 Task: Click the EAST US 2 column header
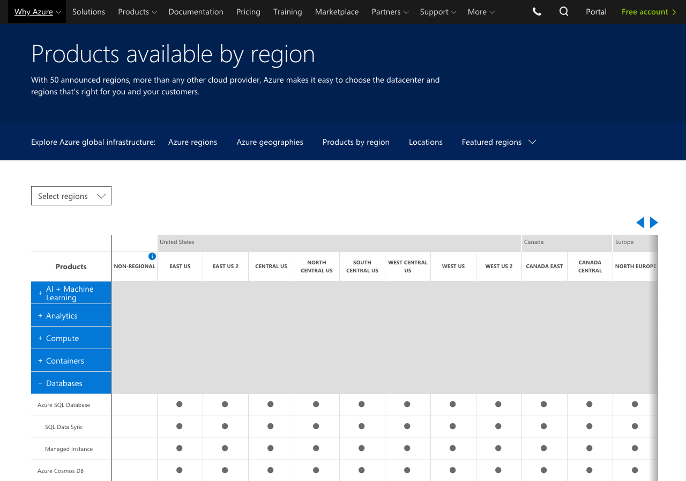pyautogui.click(x=226, y=267)
